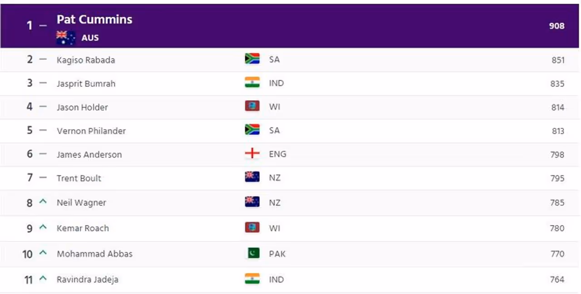Click the Australia flag under Pat Cummins

(66, 38)
